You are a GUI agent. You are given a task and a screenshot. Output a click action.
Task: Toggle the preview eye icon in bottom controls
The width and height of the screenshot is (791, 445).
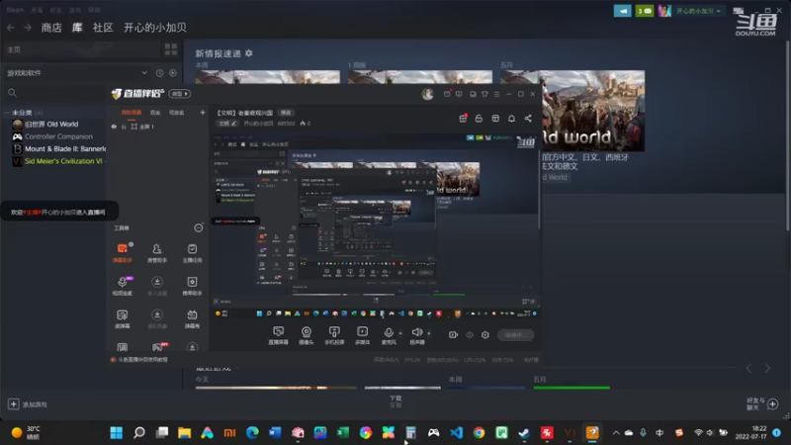pos(470,334)
